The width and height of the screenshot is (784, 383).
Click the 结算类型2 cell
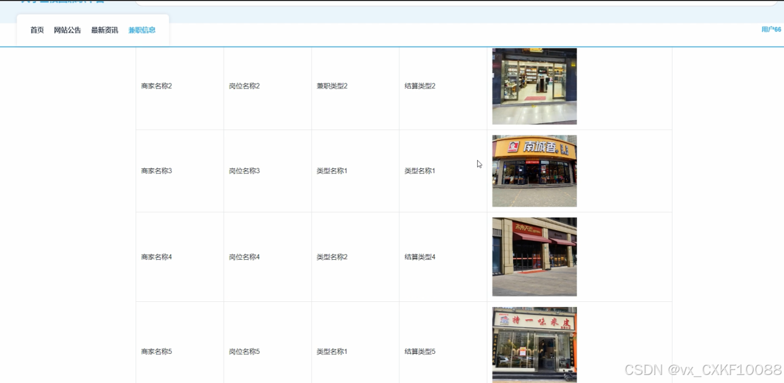coord(420,86)
